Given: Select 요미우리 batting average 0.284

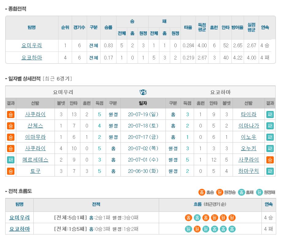Looking at the screenshot, I should coord(188,45).
